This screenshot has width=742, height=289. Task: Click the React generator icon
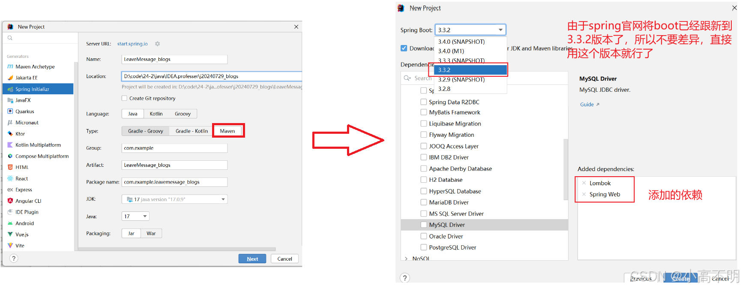click(10, 178)
